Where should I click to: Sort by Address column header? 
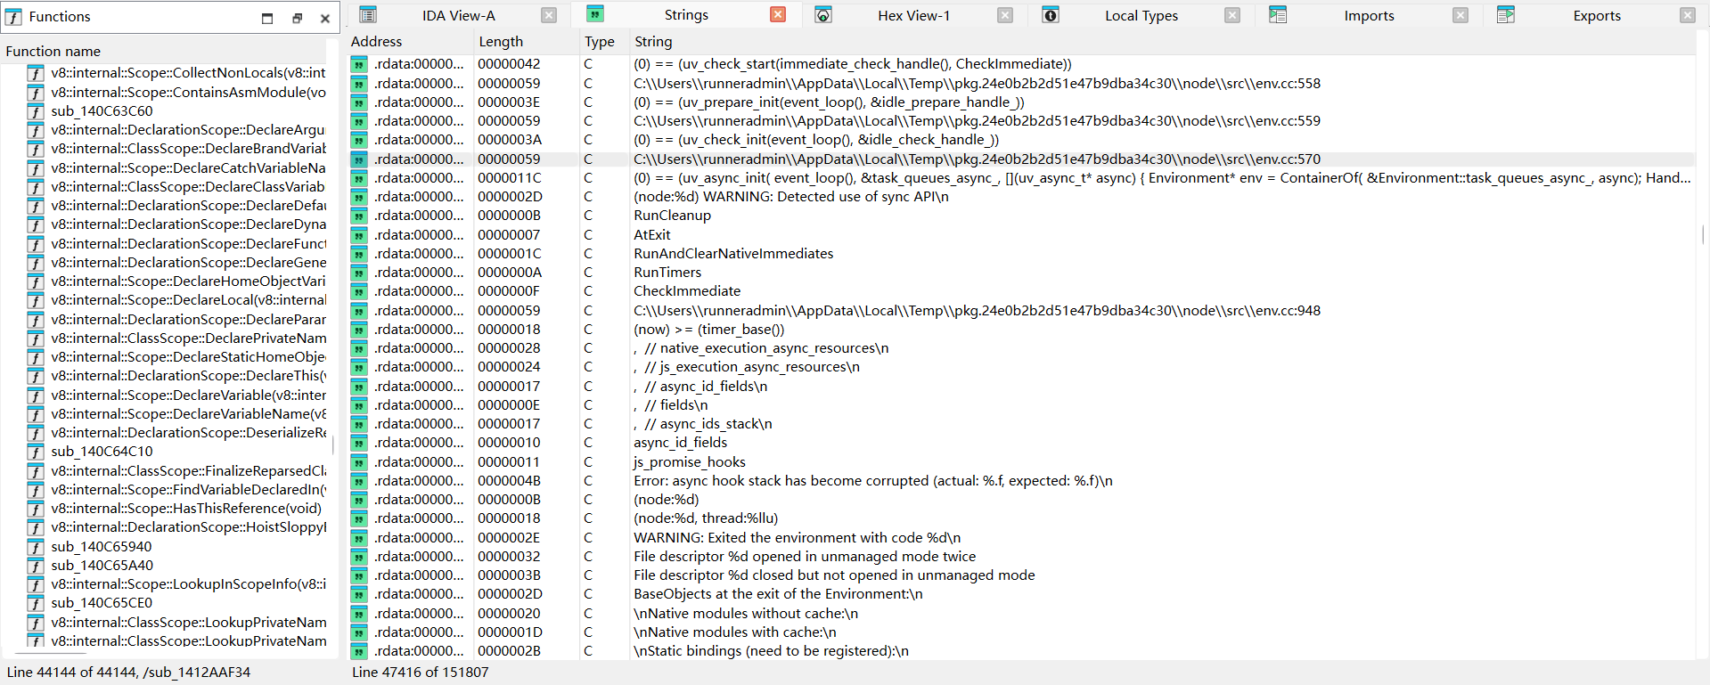(x=376, y=41)
